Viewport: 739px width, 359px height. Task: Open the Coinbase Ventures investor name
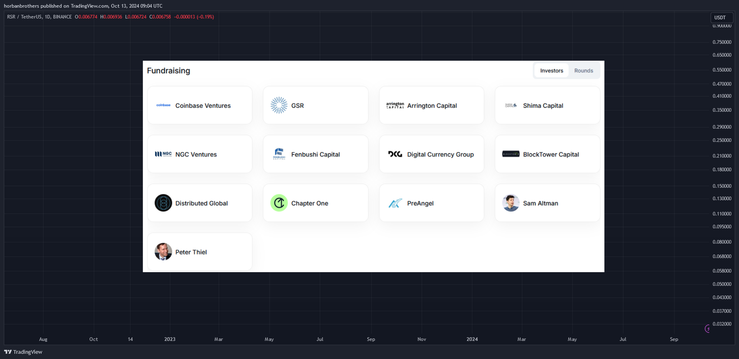[x=203, y=105]
